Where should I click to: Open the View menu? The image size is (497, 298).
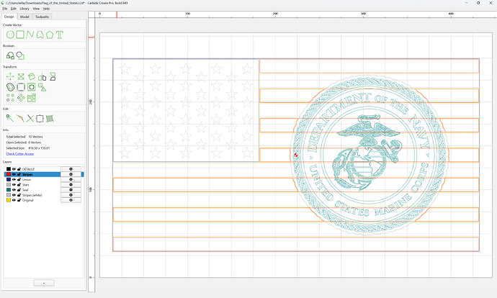(37, 9)
